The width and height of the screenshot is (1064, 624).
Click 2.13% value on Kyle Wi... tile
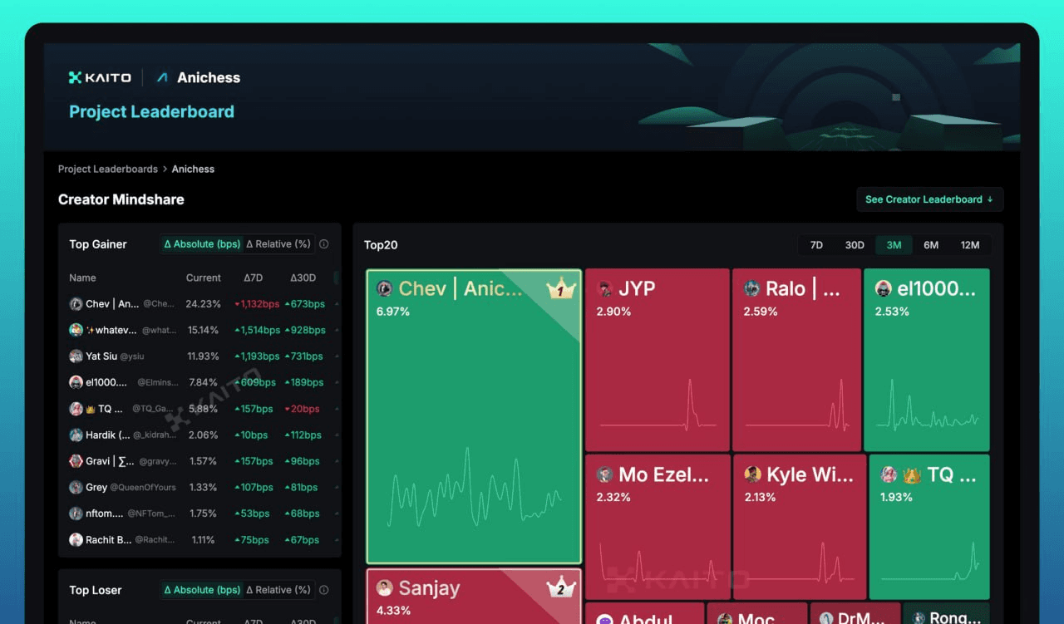click(760, 497)
